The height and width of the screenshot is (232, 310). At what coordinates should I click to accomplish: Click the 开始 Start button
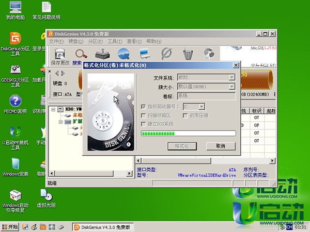click(x=10, y=227)
